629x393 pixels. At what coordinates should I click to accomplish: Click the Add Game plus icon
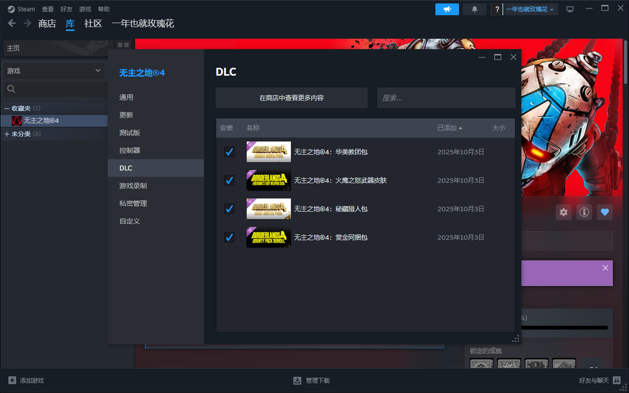click(x=12, y=381)
